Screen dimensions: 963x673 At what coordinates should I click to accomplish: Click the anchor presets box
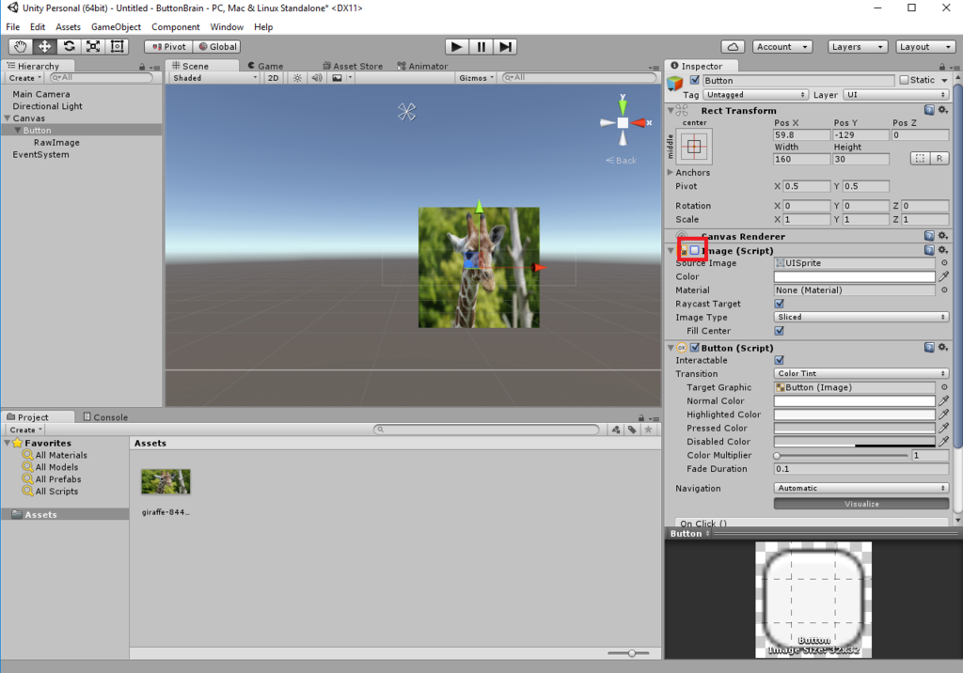[694, 146]
